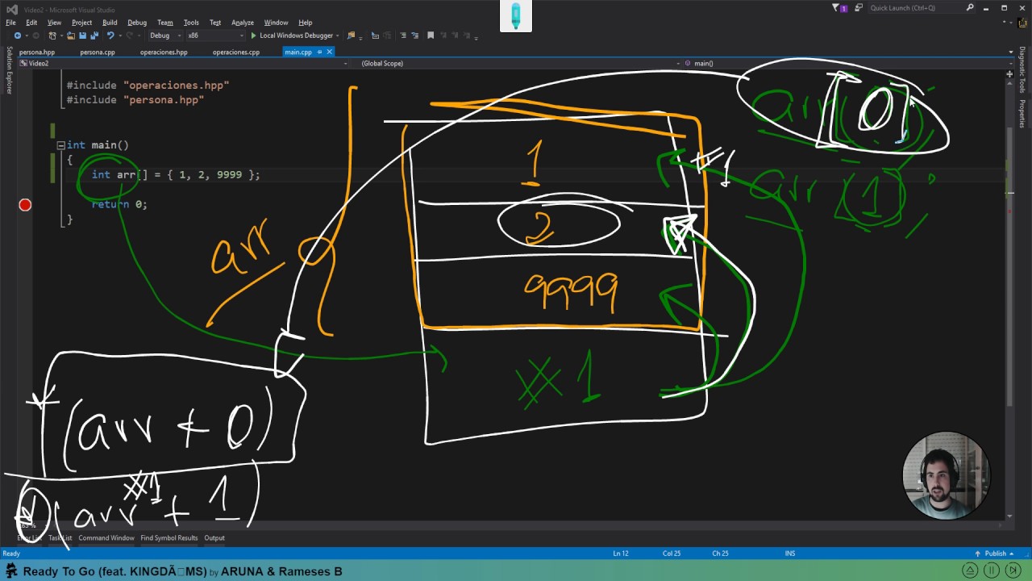The width and height of the screenshot is (1032, 581).
Task: Switch to the persona.cpp tab
Action: pyautogui.click(x=98, y=52)
